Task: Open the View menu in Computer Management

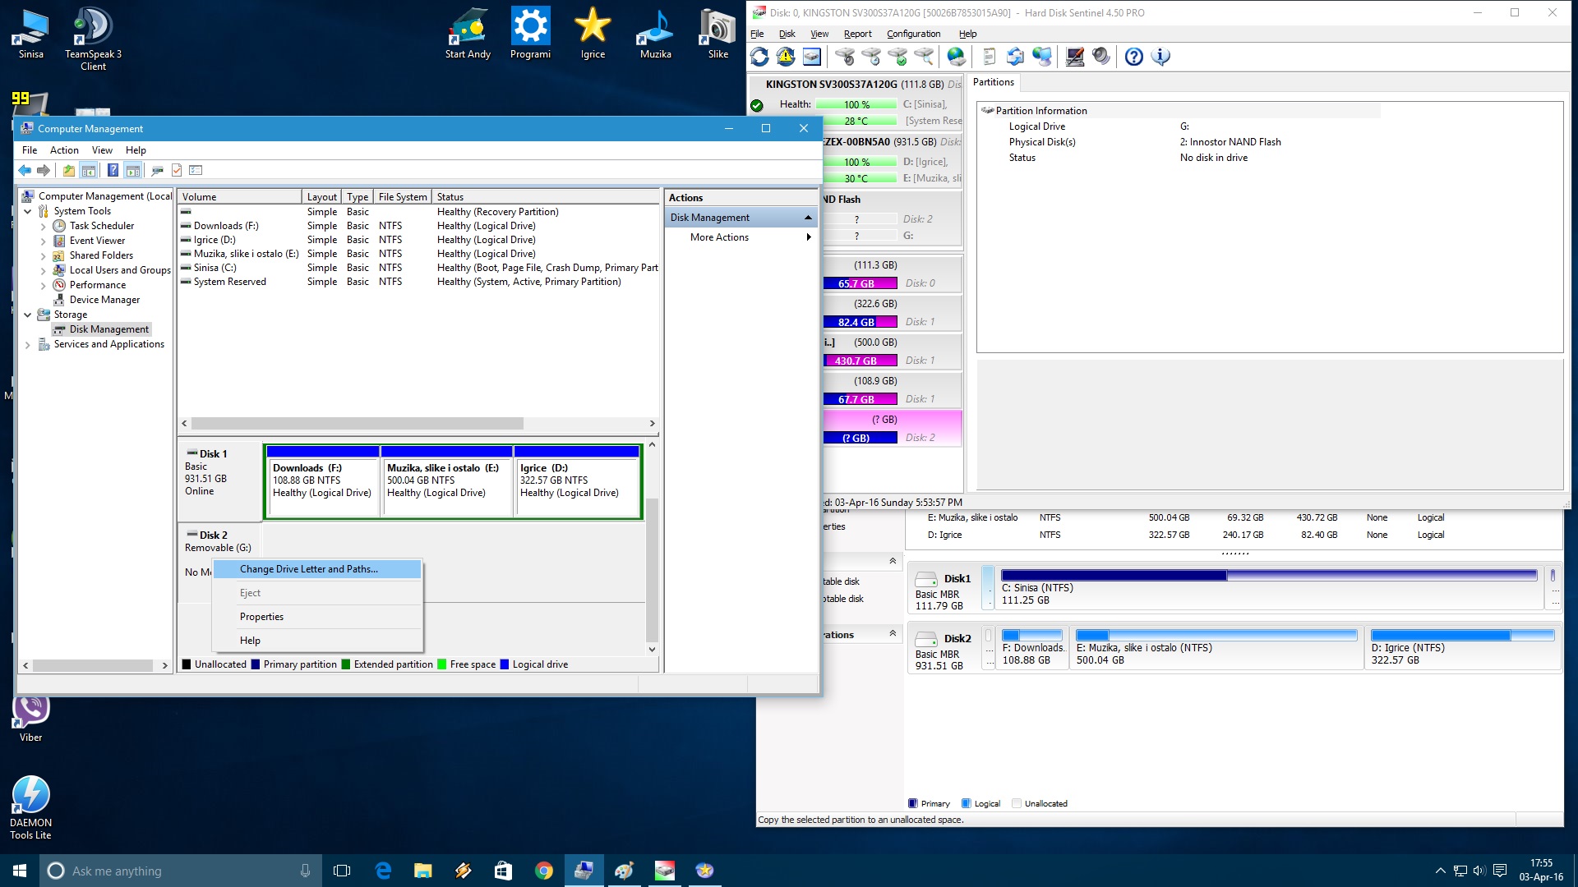Action: click(x=102, y=150)
